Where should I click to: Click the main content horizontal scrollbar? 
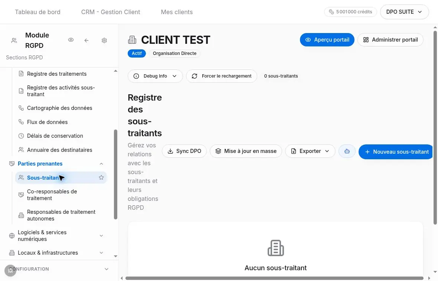[275, 278]
